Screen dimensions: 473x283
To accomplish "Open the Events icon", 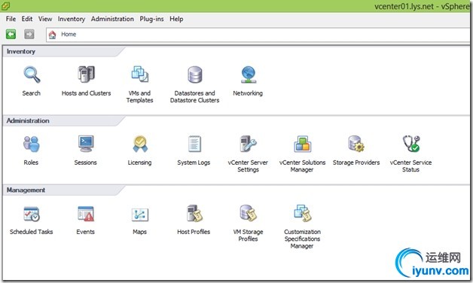I will pyautogui.click(x=86, y=214).
